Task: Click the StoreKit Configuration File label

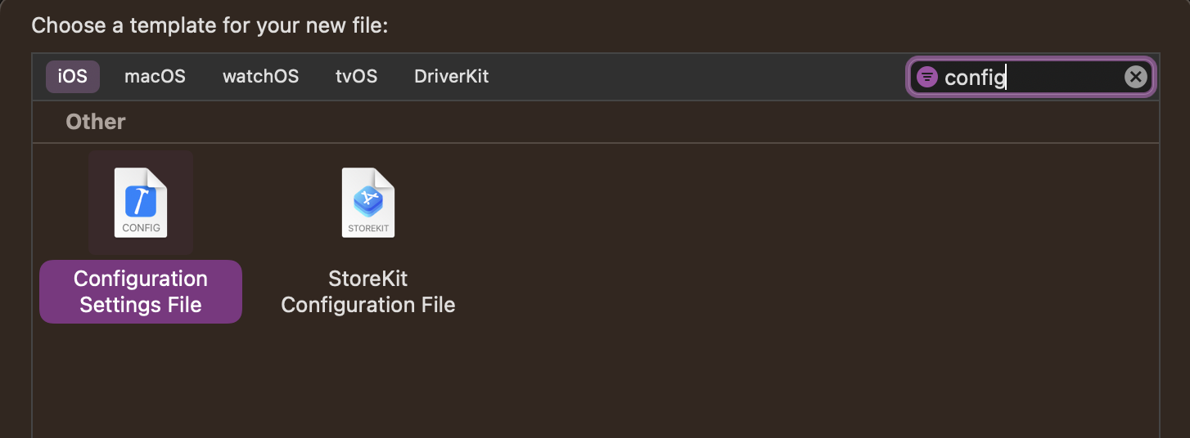Action: (x=368, y=292)
